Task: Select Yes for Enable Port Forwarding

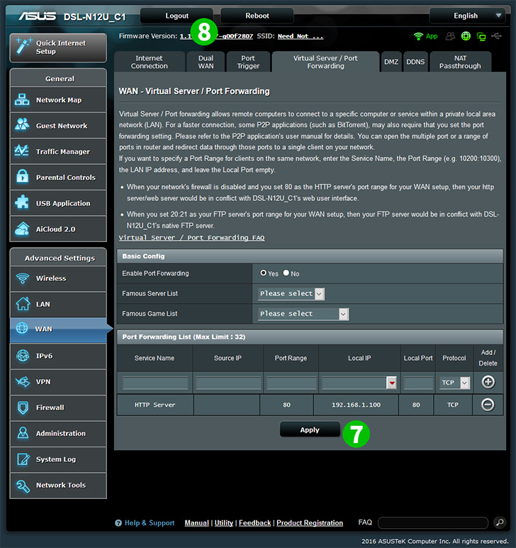Action: pos(264,273)
